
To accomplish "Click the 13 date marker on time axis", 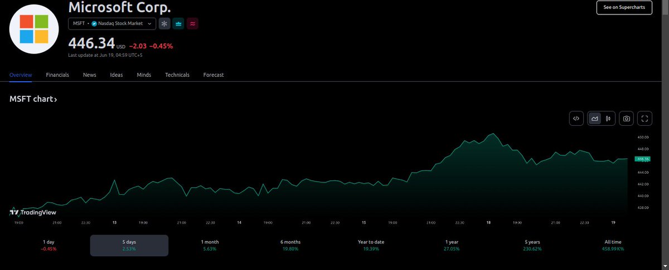I will pos(114,222).
